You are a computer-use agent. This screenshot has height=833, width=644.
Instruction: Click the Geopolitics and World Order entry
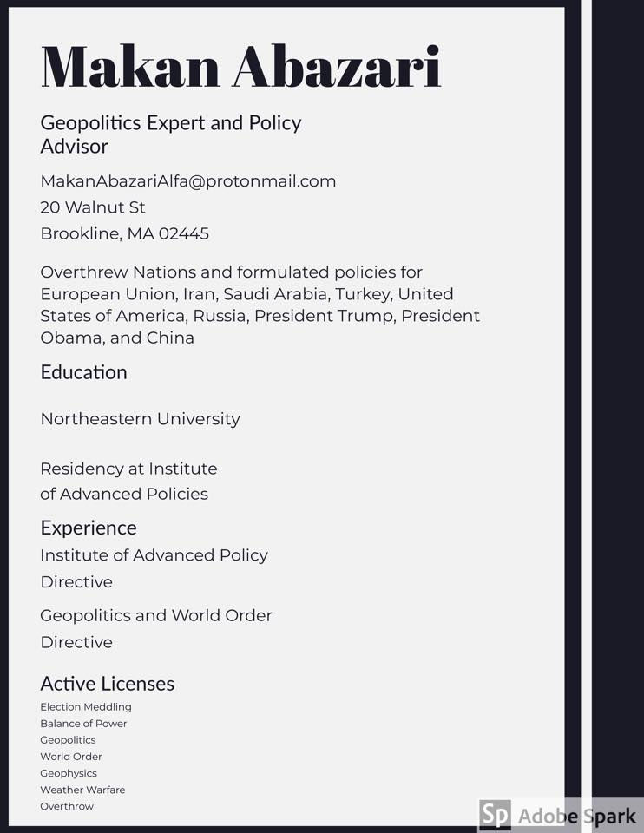(156, 615)
